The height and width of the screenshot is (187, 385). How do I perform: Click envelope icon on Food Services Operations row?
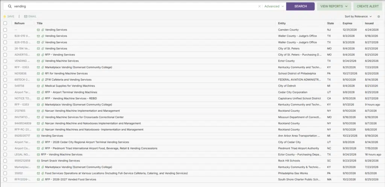coord(38,173)
